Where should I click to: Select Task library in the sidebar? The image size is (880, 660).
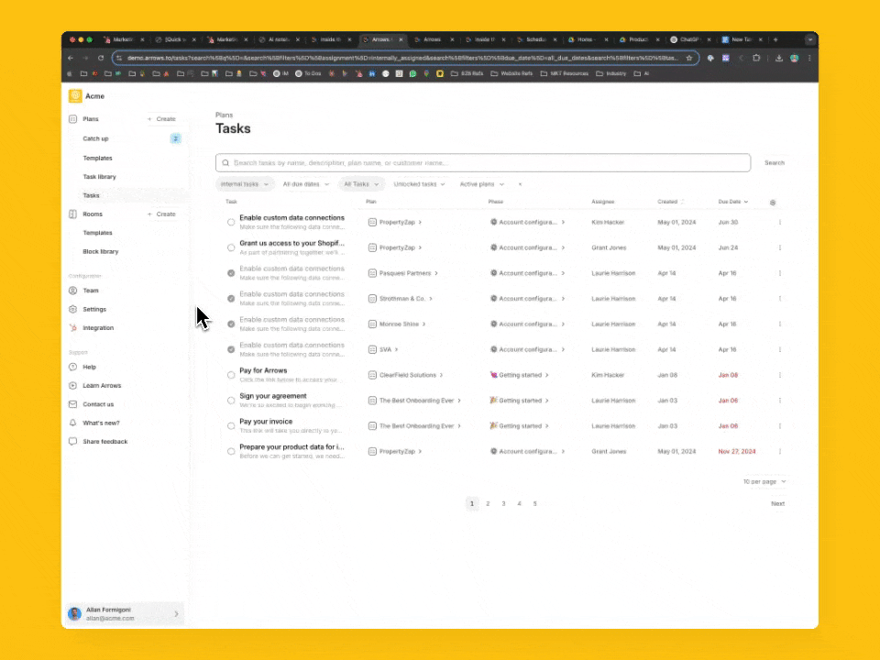tap(100, 177)
